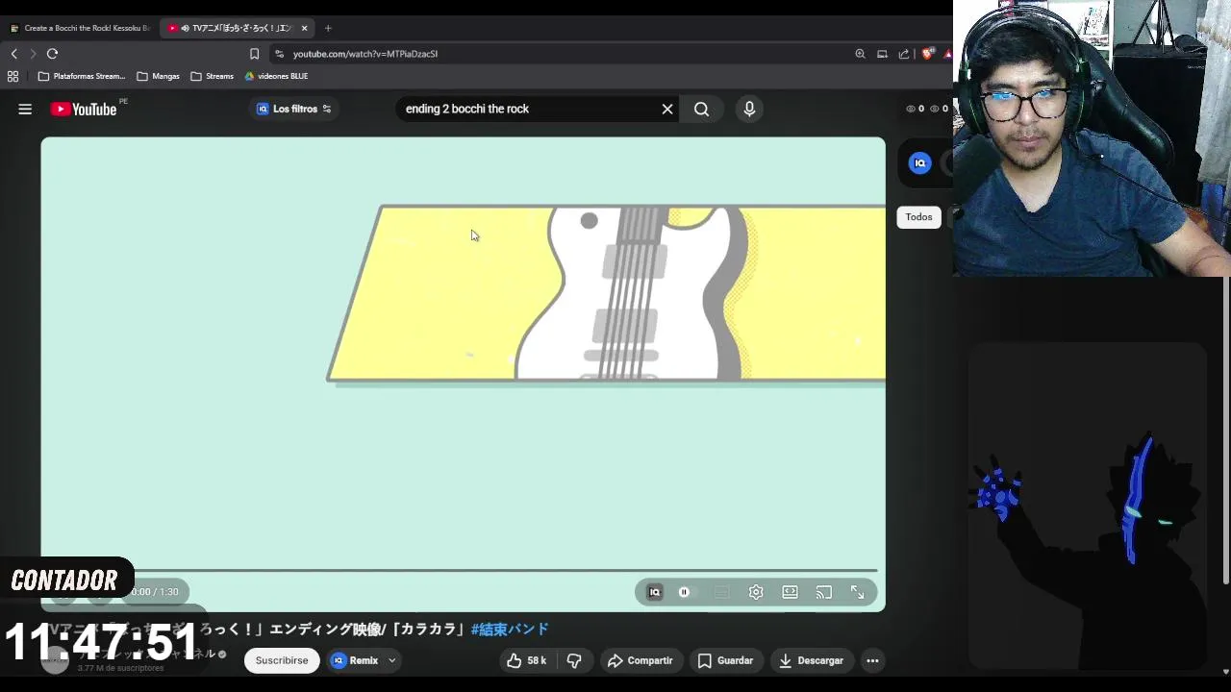View site information icon beside URL
1231x692 pixels.
[279, 54]
